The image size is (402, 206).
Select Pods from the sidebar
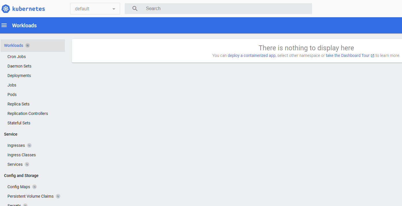pyautogui.click(x=12, y=95)
